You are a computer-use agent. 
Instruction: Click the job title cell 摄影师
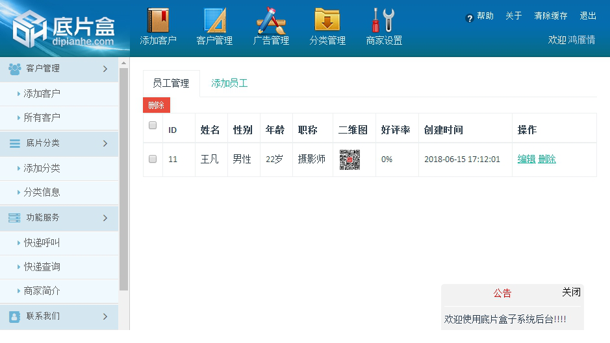[x=312, y=159]
